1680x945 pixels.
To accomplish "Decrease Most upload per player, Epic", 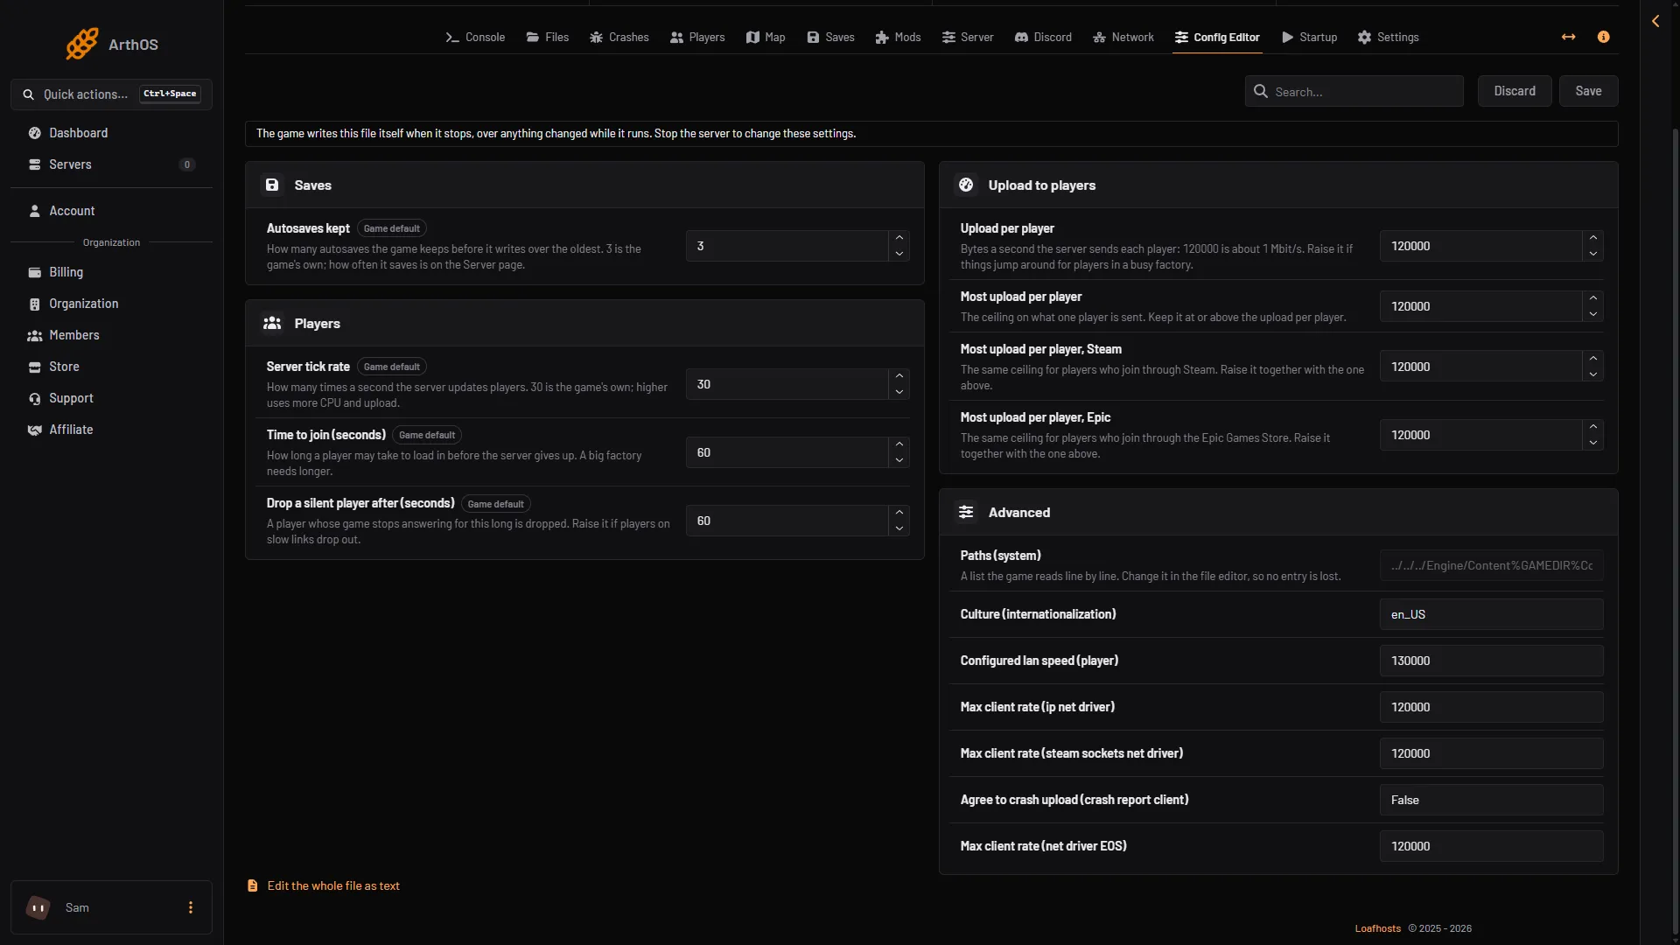I will point(1592,443).
